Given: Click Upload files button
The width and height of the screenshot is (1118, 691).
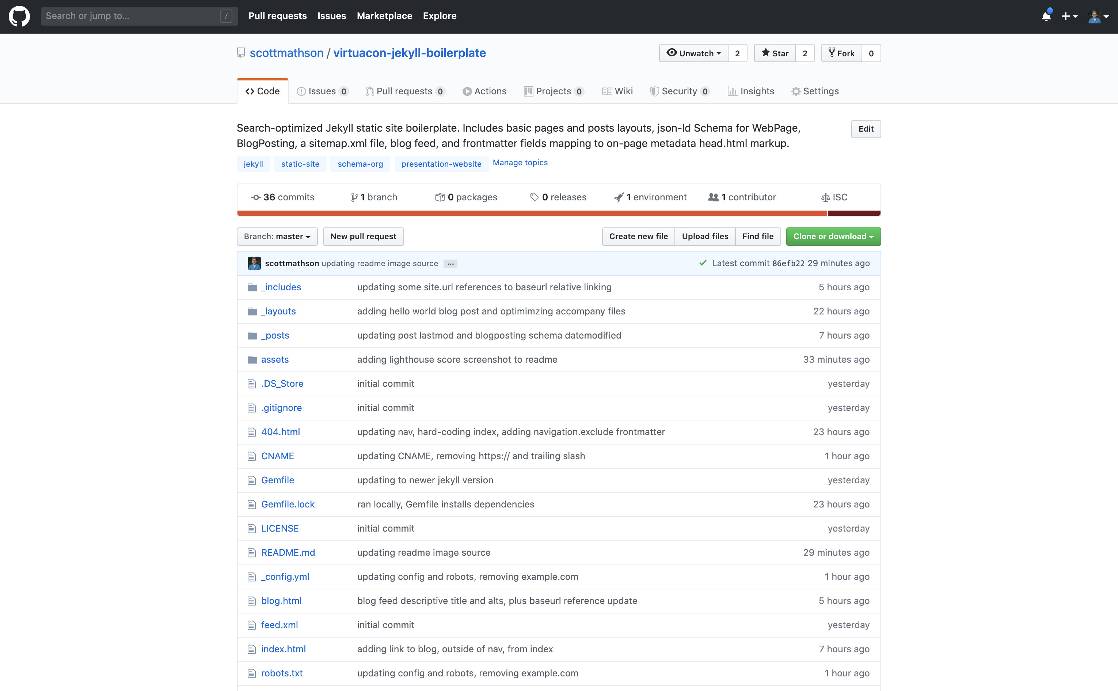Looking at the screenshot, I should 705,236.
